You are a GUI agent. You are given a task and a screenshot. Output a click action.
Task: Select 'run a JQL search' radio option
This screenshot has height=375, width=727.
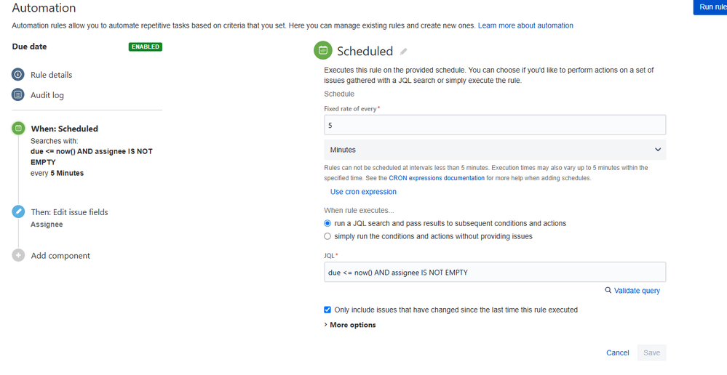click(x=327, y=223)
